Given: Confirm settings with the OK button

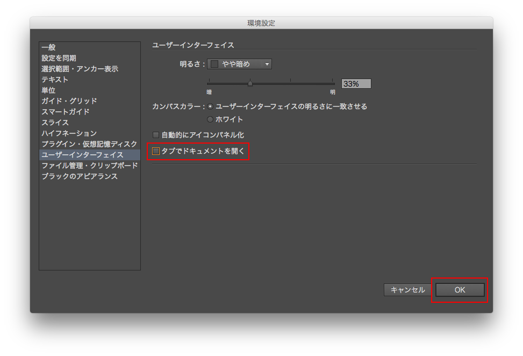Looking at the screenshot, I should (x=460, y=290).
